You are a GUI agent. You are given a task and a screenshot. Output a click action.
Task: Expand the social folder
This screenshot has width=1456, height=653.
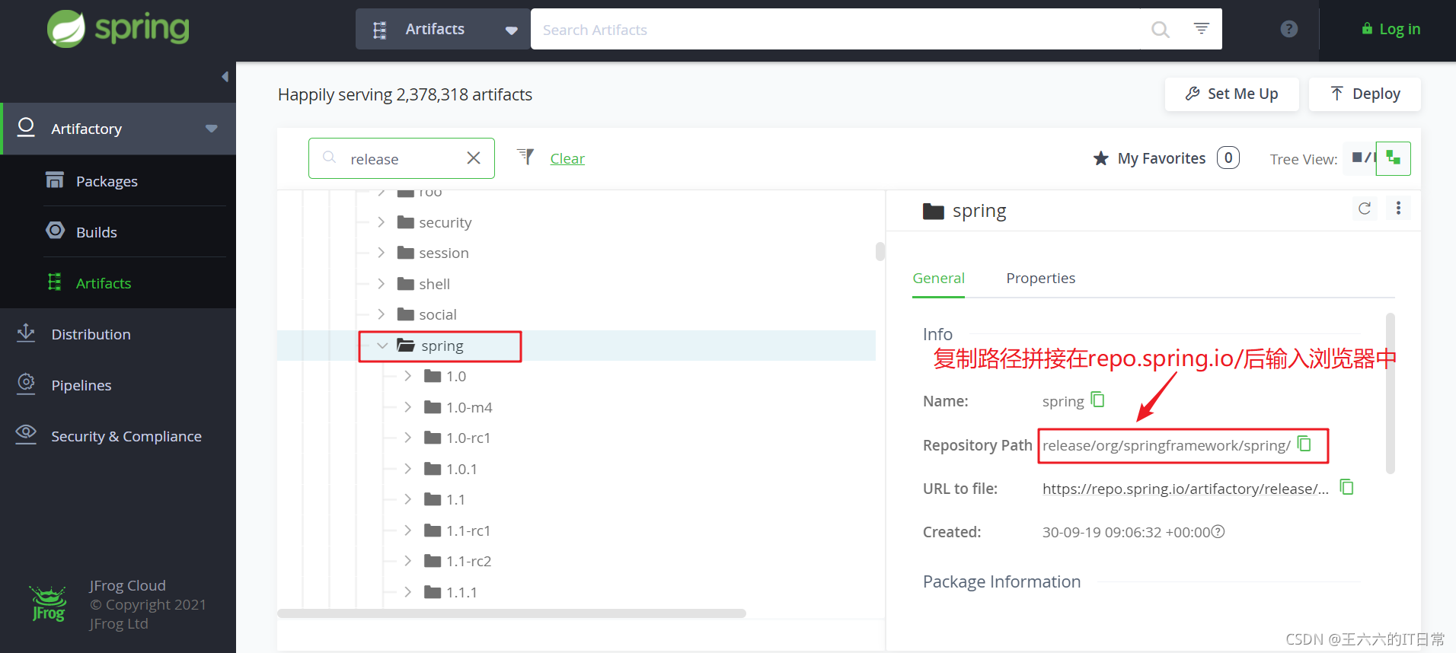point(381,314)
